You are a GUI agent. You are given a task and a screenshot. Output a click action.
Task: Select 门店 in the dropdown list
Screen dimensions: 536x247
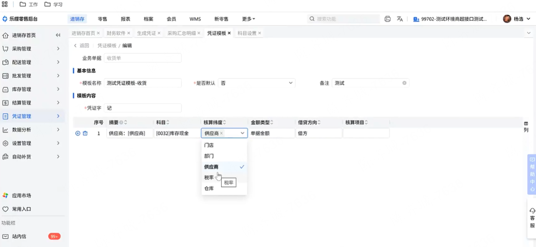click(x=224, y=145)
